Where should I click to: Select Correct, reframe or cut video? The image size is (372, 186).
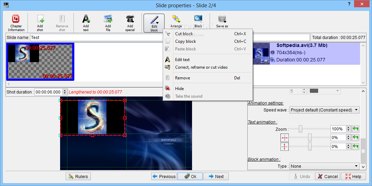[x=208, y=67]
